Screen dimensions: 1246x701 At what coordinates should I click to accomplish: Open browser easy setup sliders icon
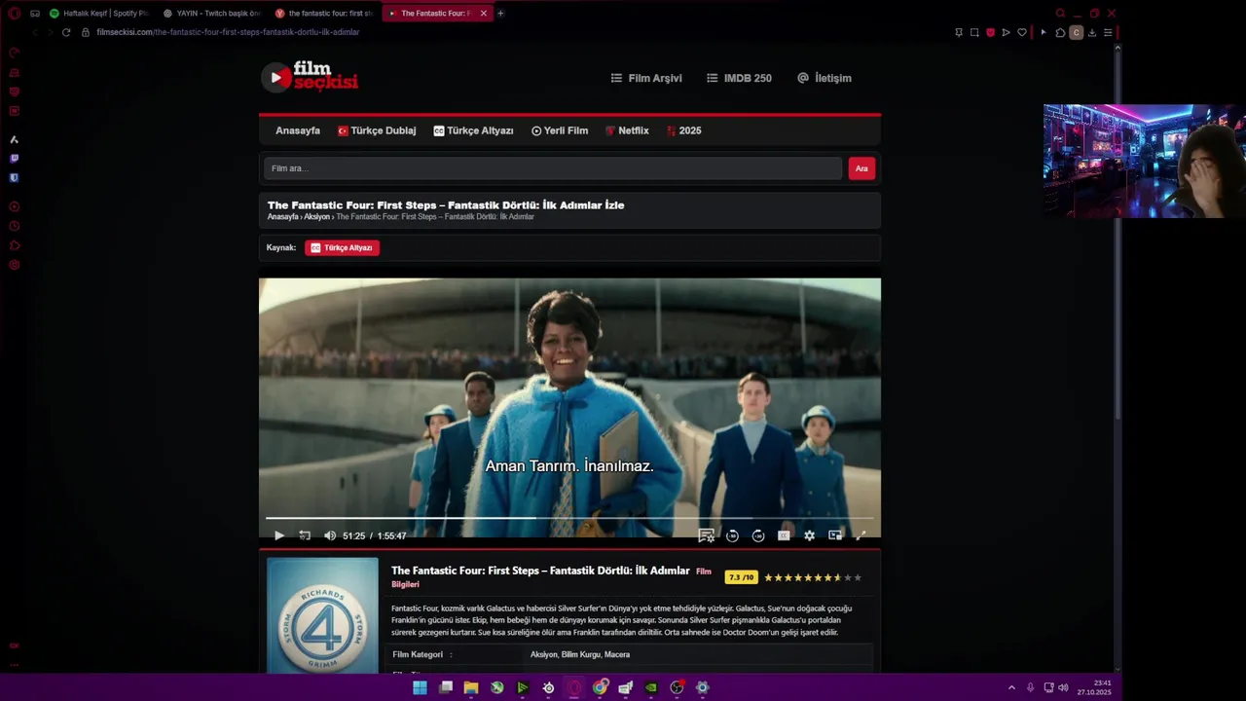click(x=1108, y=32)
